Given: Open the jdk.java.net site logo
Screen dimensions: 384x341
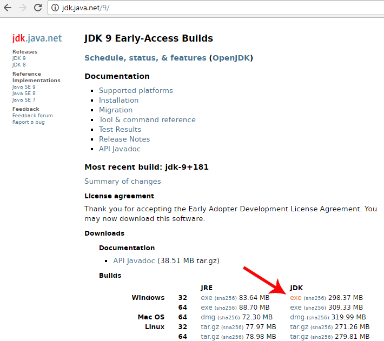Looking at the screenshot, I should pyautogui.click(x=37, y=38).
